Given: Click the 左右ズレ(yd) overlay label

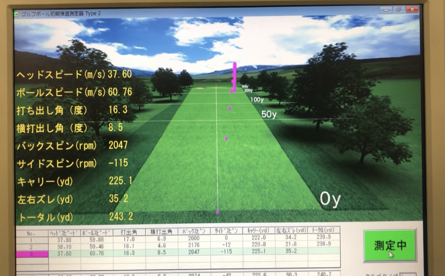Looking at the screenshot, I should pyautogui.click(x=45, y=200).
